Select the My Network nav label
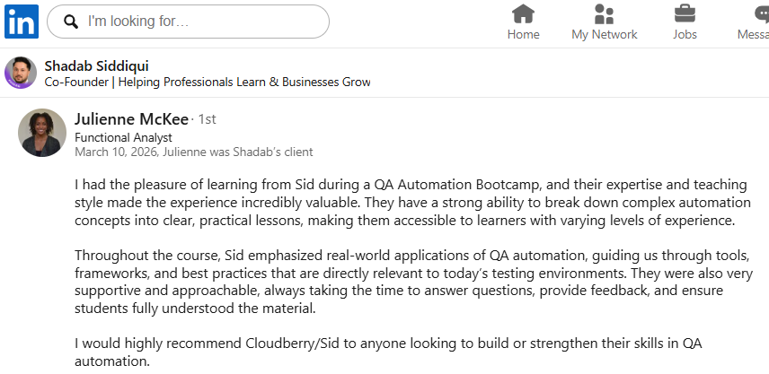This screenshot has height=374, width=769. pos(604,35)
